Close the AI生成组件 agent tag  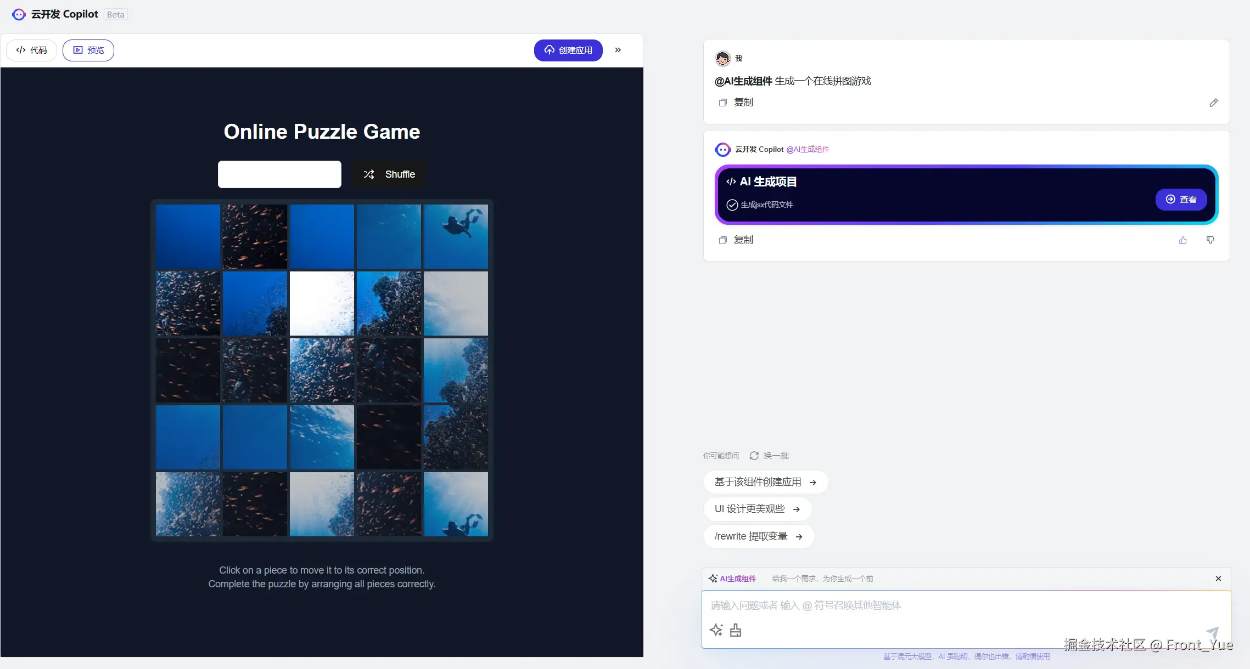click(x=1218, y=579)
